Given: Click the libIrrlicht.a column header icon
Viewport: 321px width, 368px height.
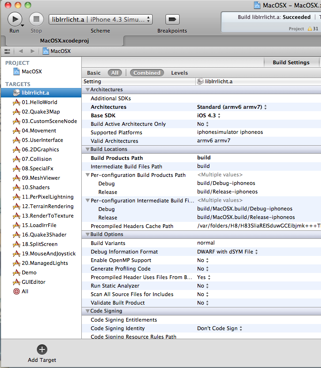Looking at the screenshot, I should click(200, 81).
